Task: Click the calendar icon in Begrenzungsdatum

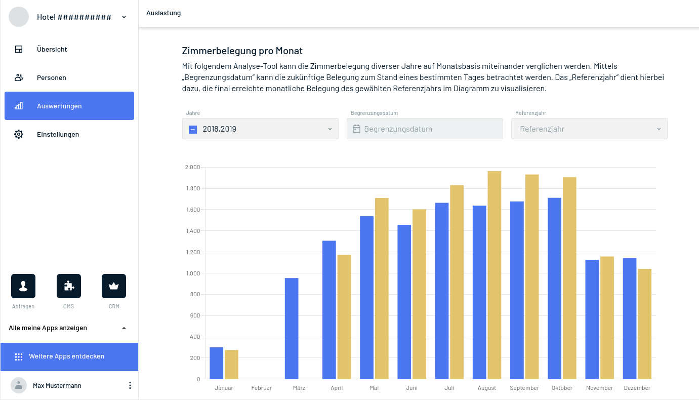Action: tap(356, 129)
